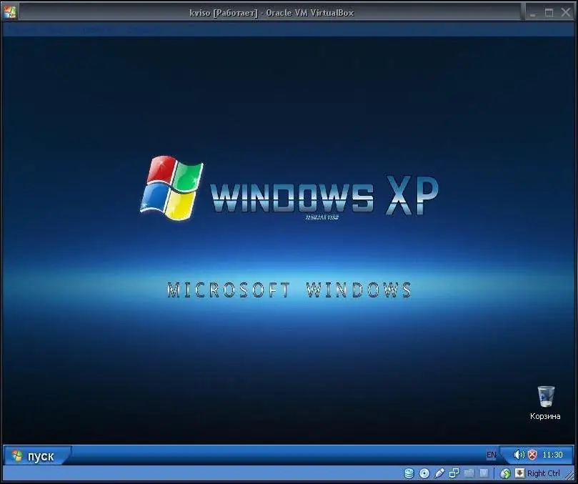Click the red security shield tray icon
The width and height of the screenshot is (578, 484).
click(532, 455)
